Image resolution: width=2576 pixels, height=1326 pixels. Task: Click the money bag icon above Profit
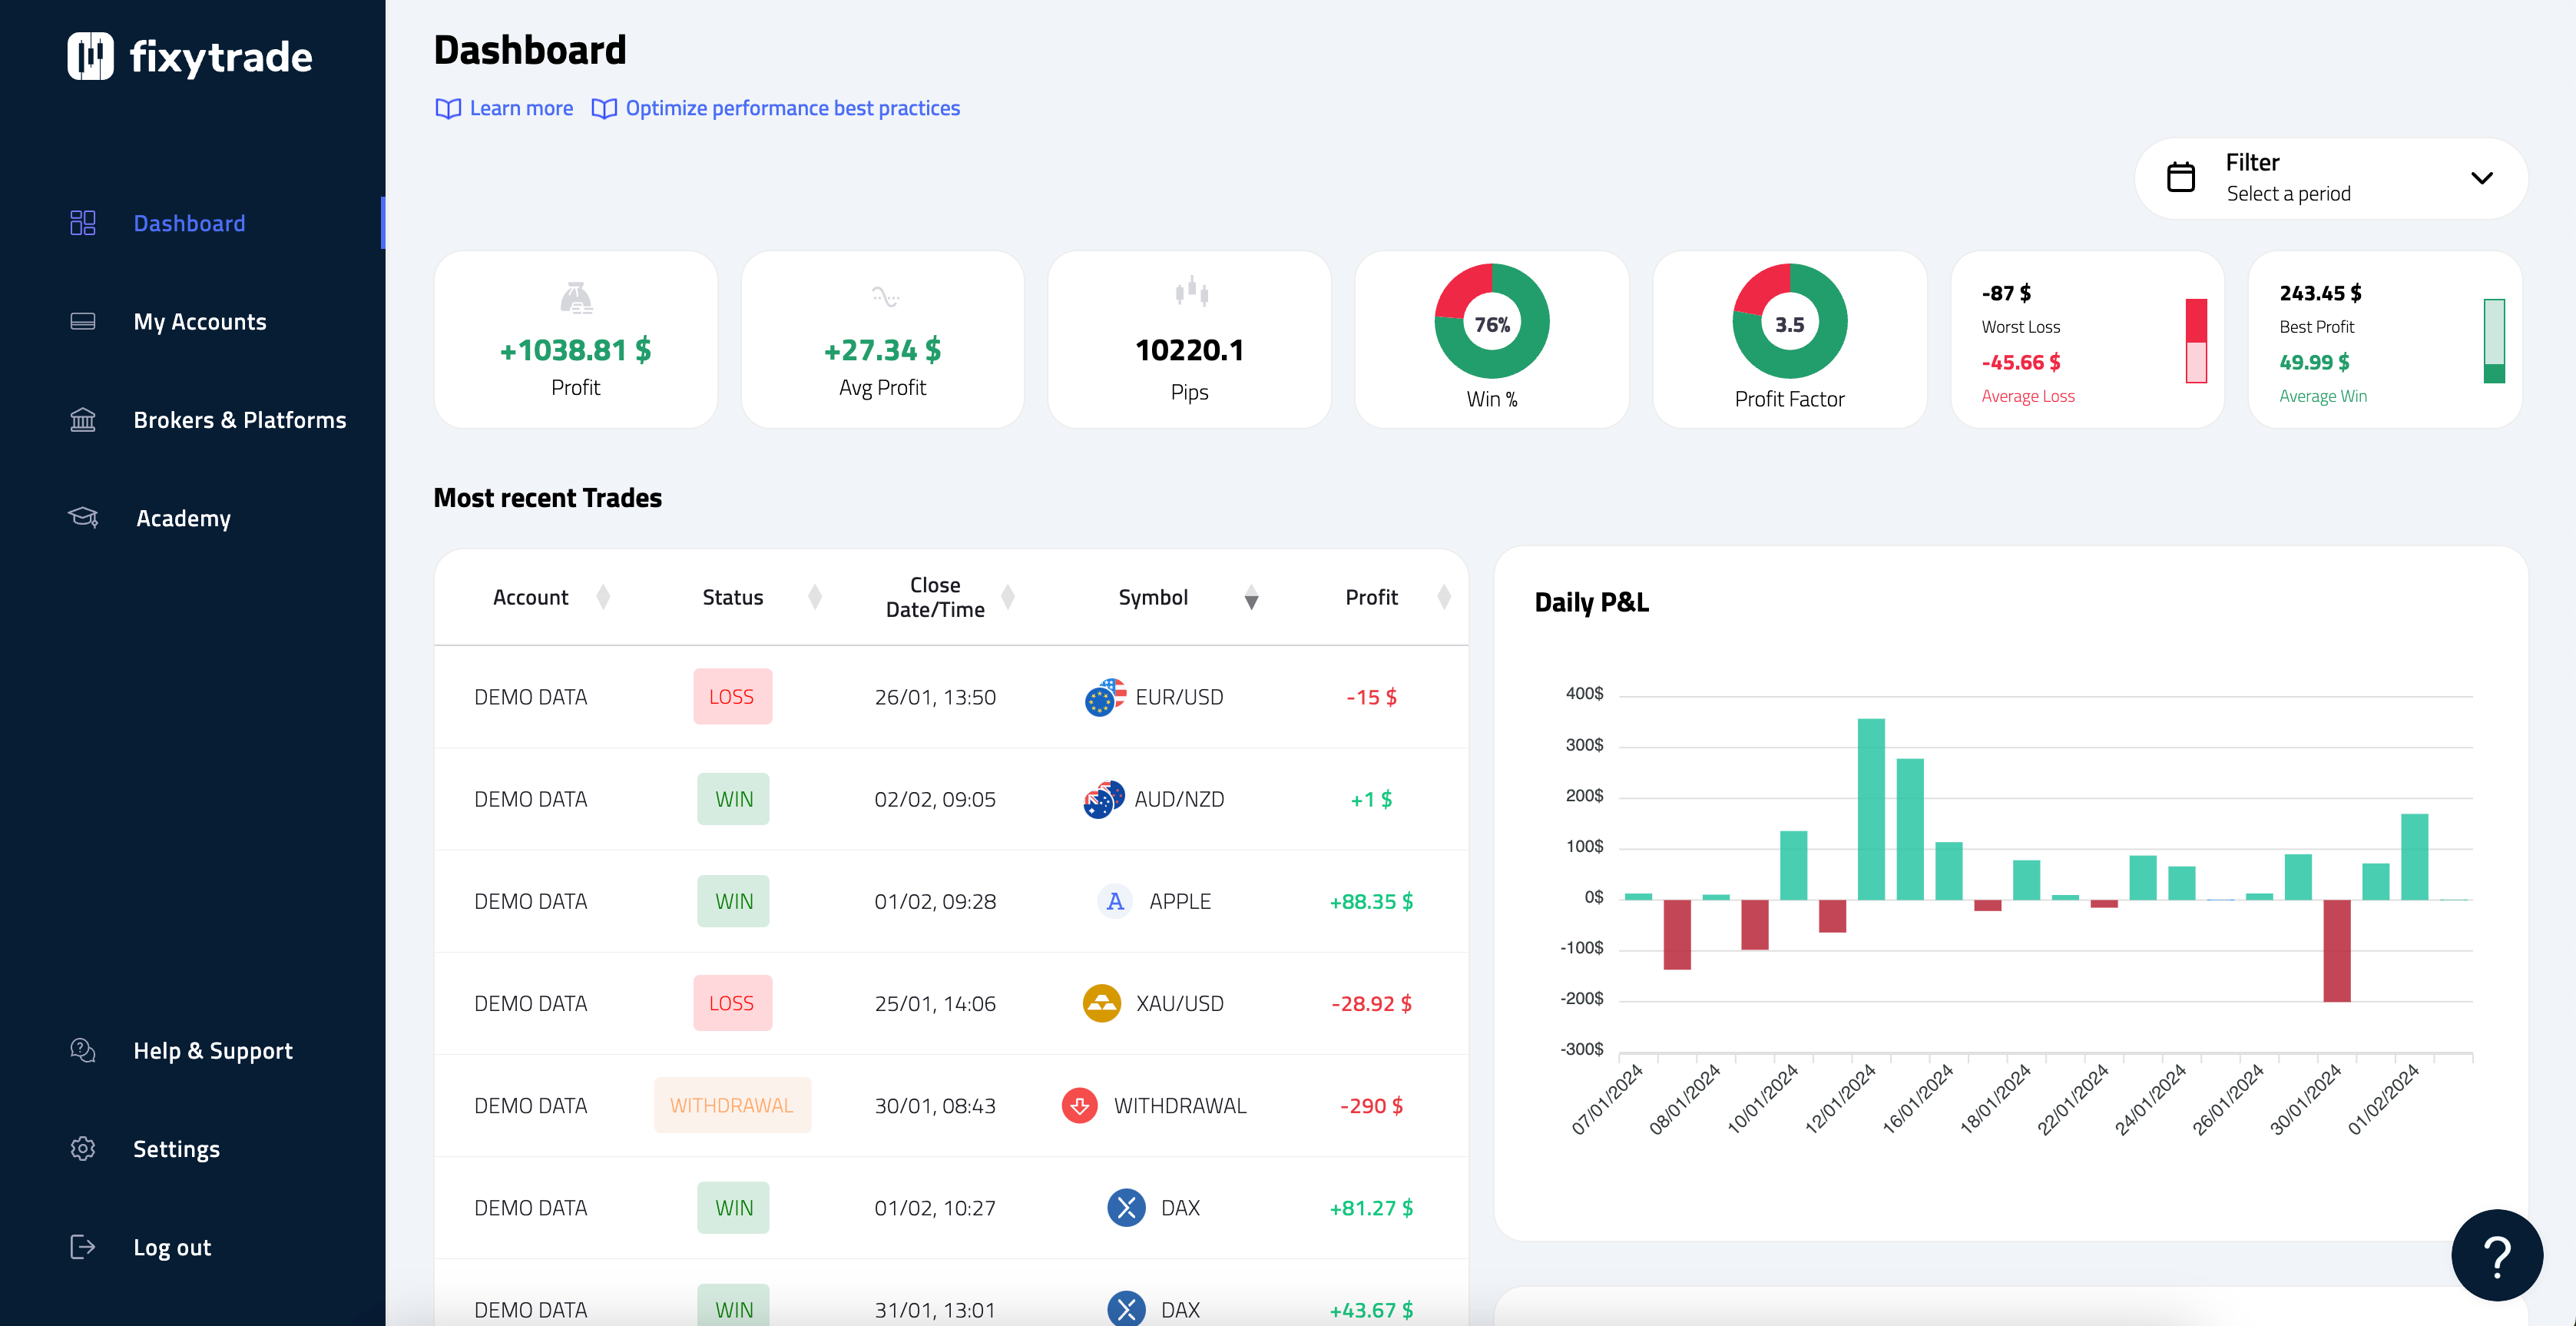pos(576,297)
